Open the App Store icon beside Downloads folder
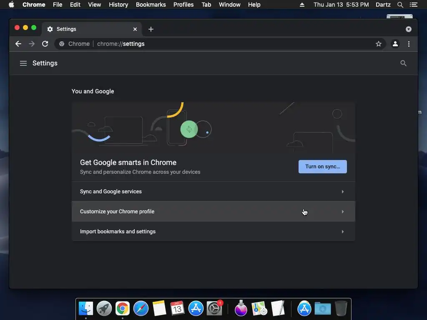Image resolution: width=427 pixels, height=320 pixels. (304, 309)
